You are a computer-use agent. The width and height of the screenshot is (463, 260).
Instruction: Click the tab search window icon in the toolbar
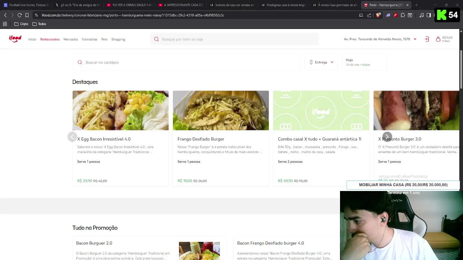coord(410,15)
